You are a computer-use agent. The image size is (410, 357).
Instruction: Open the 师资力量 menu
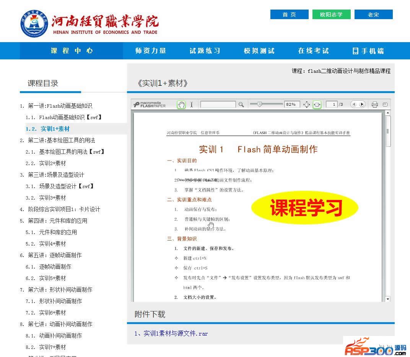click(151, 51)
